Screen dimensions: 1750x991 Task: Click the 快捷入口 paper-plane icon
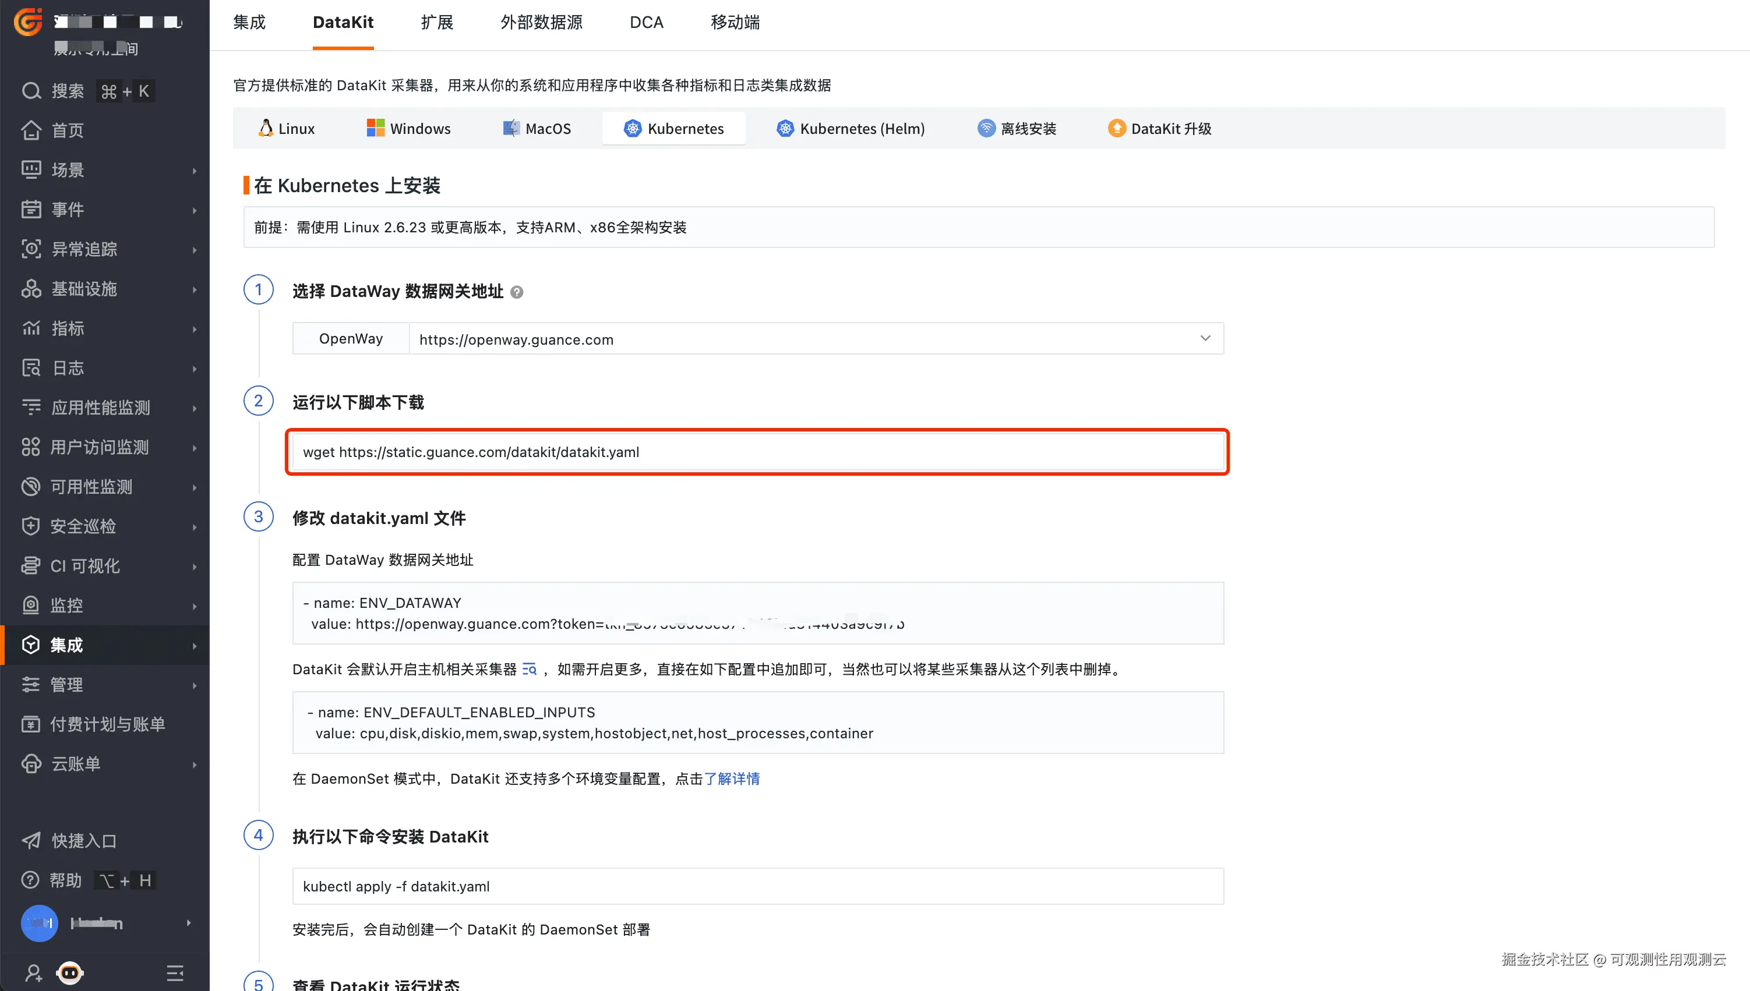(31, 841)
